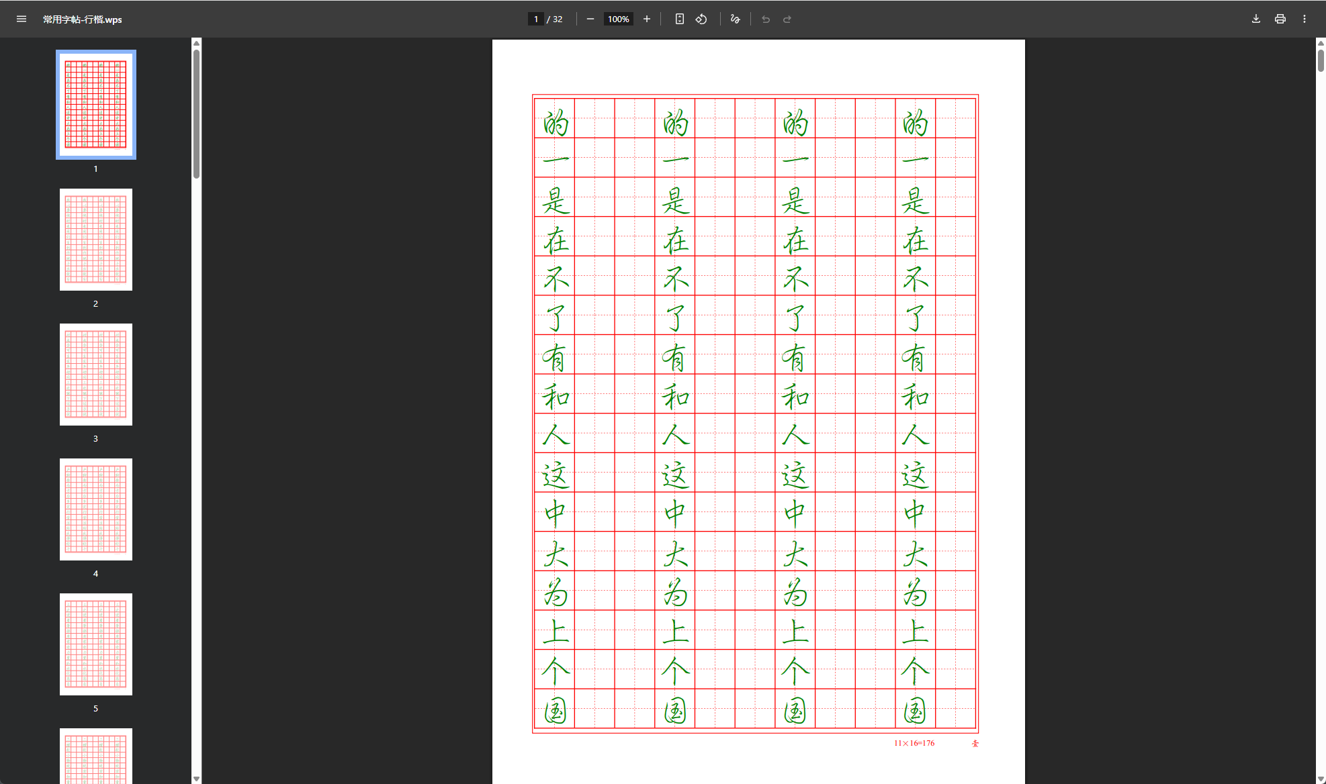Rotate the document counterclockwise
Viewport: 1326px width, 784px height.
click(x=701, y=19)
